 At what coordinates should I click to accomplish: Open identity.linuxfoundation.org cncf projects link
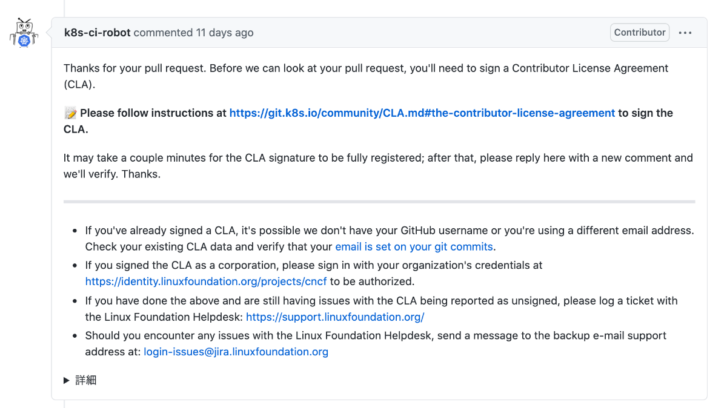[x=206, y=281]
